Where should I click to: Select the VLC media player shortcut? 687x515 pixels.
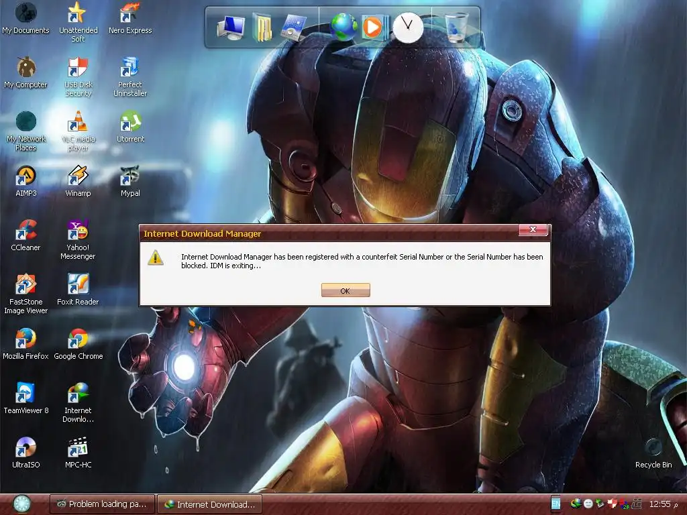(78, 131)
